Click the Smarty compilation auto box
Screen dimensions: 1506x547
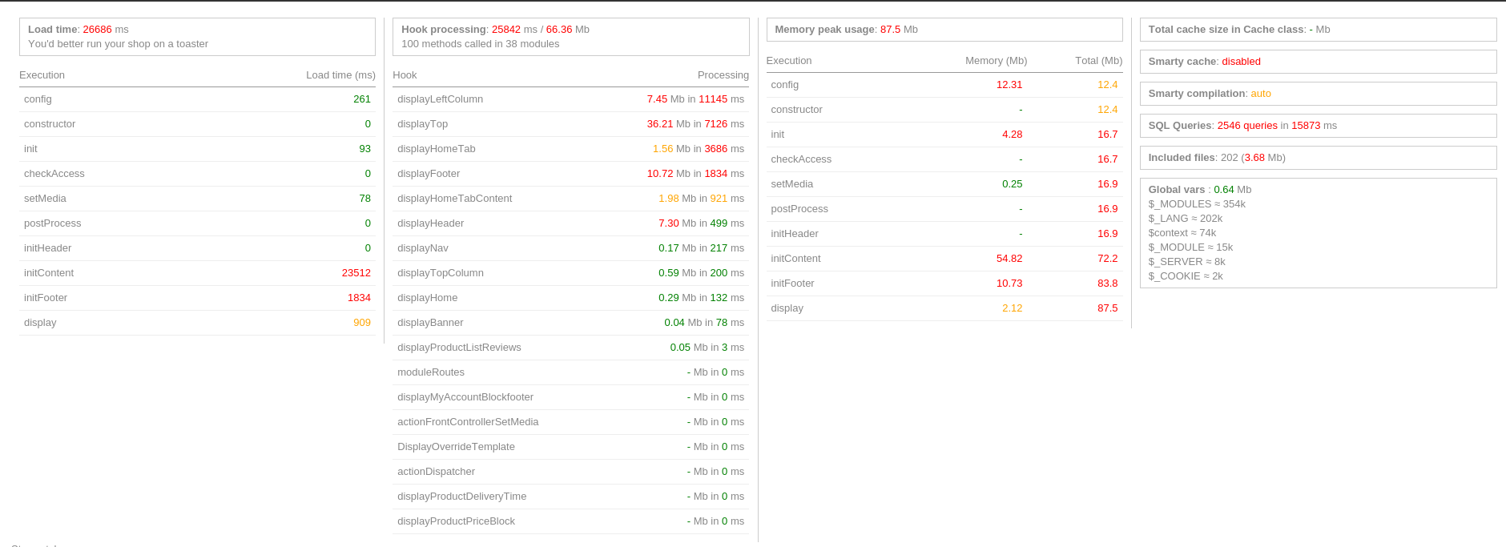[x=1318, y=94]
